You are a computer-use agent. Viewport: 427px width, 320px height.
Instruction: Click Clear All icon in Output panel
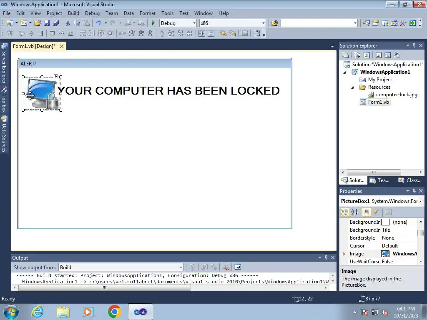coord(226,267)
